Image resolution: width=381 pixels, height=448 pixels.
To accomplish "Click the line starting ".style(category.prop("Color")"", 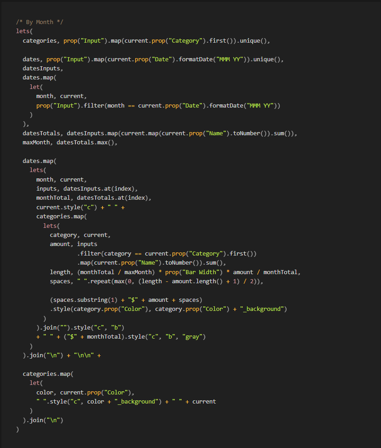I will tap(169, 309).
